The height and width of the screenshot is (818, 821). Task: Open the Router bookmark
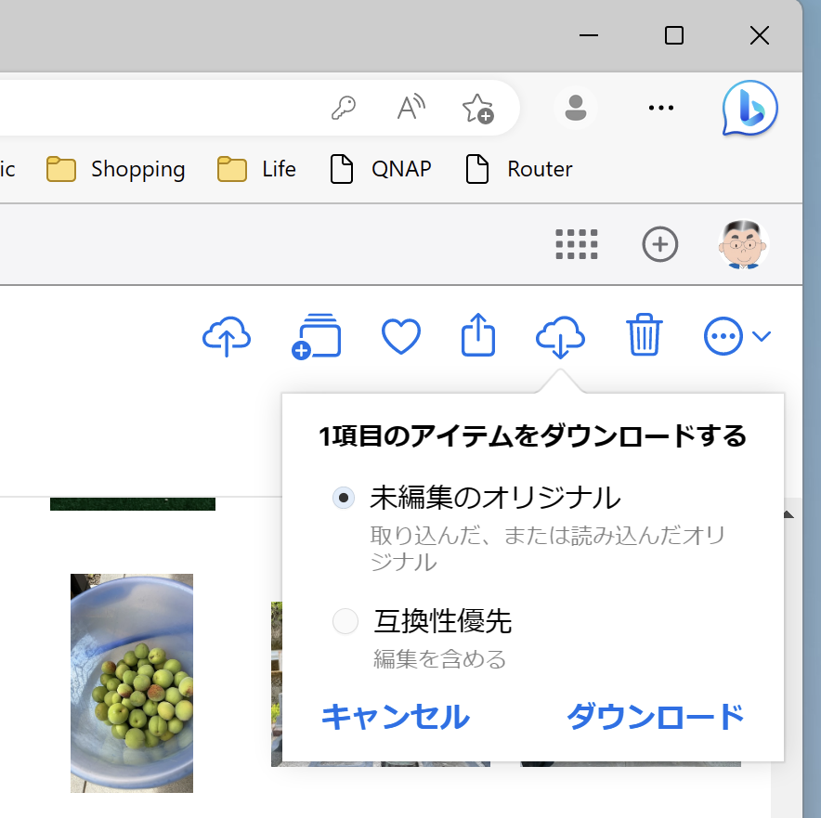pos(519,169)
